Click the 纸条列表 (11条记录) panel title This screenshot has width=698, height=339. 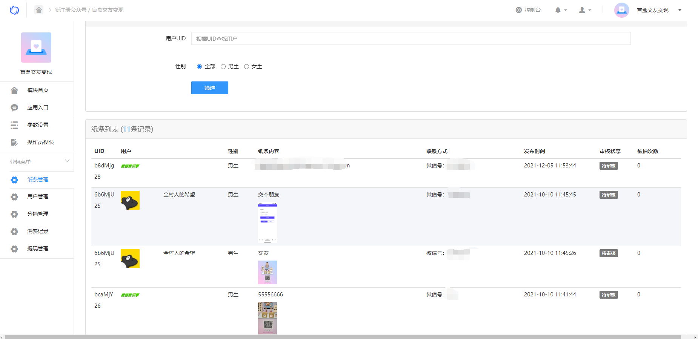(122, 129)
